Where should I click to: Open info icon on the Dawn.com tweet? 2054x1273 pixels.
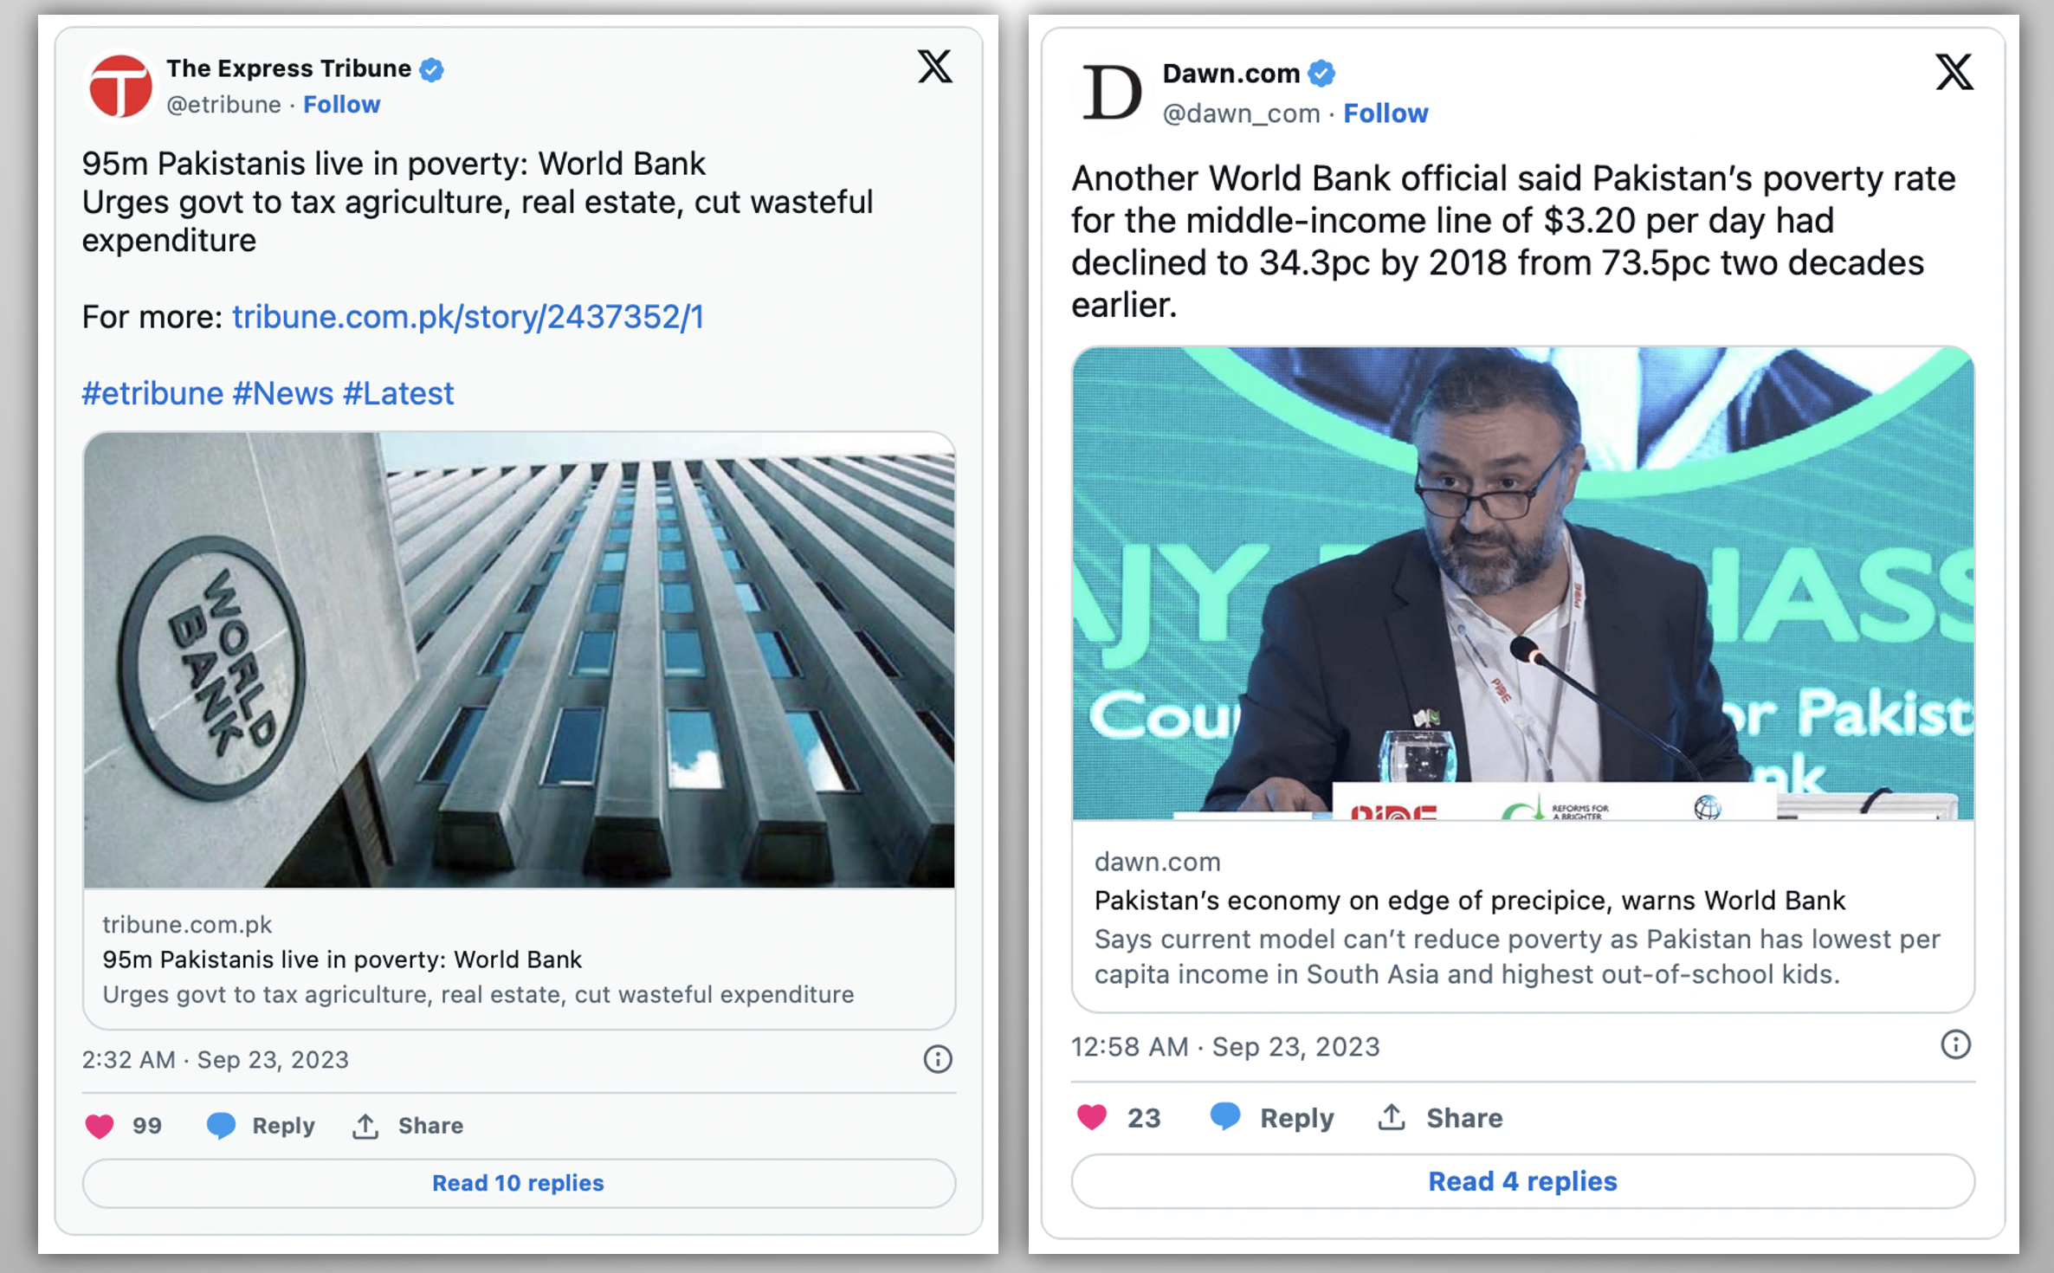(x=1955, y=1045)
